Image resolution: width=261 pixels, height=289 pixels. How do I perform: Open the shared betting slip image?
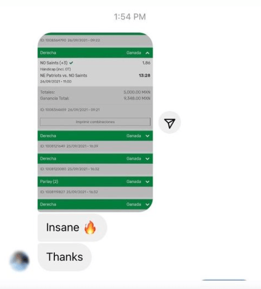pyautogui.click(x=95, y=122)
